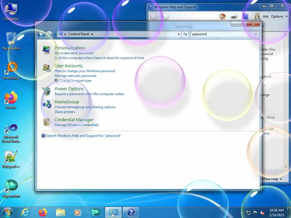Open Windows Media Player from taskbar
Image resolution: width=291 pixels, height=218 pixels.
click(77, 212)
